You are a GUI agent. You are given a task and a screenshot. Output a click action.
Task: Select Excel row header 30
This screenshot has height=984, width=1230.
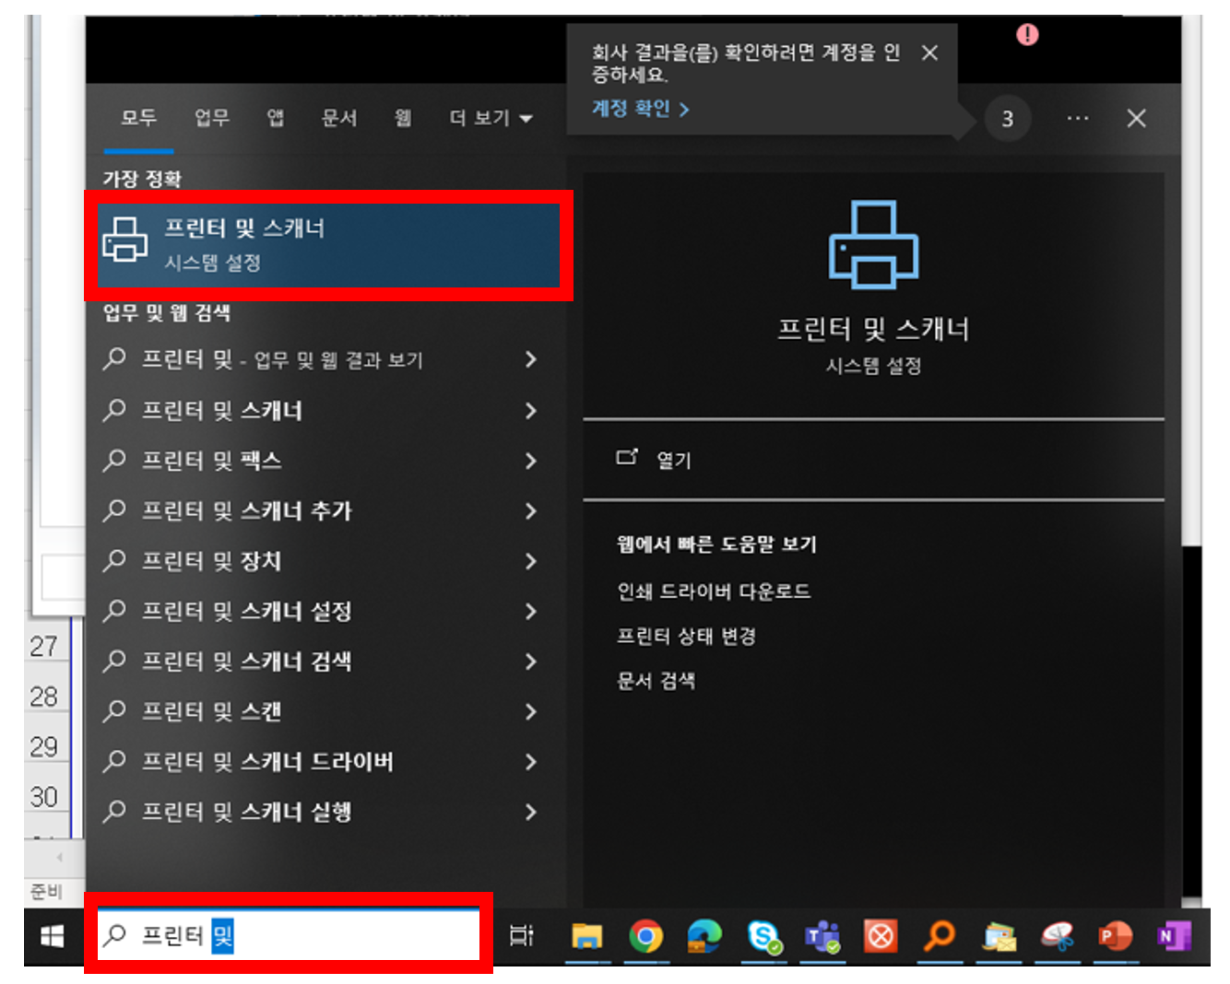pos(46,796)
